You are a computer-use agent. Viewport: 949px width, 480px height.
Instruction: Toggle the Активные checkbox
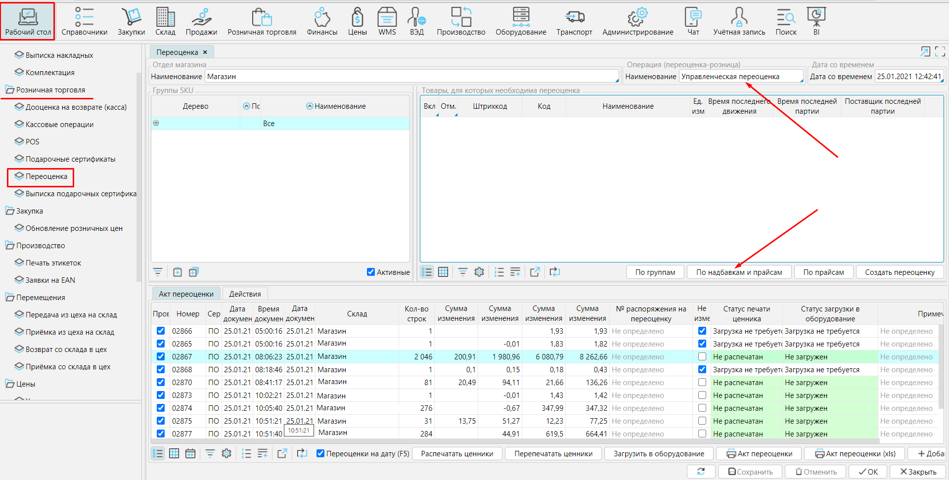click(371, 272)
